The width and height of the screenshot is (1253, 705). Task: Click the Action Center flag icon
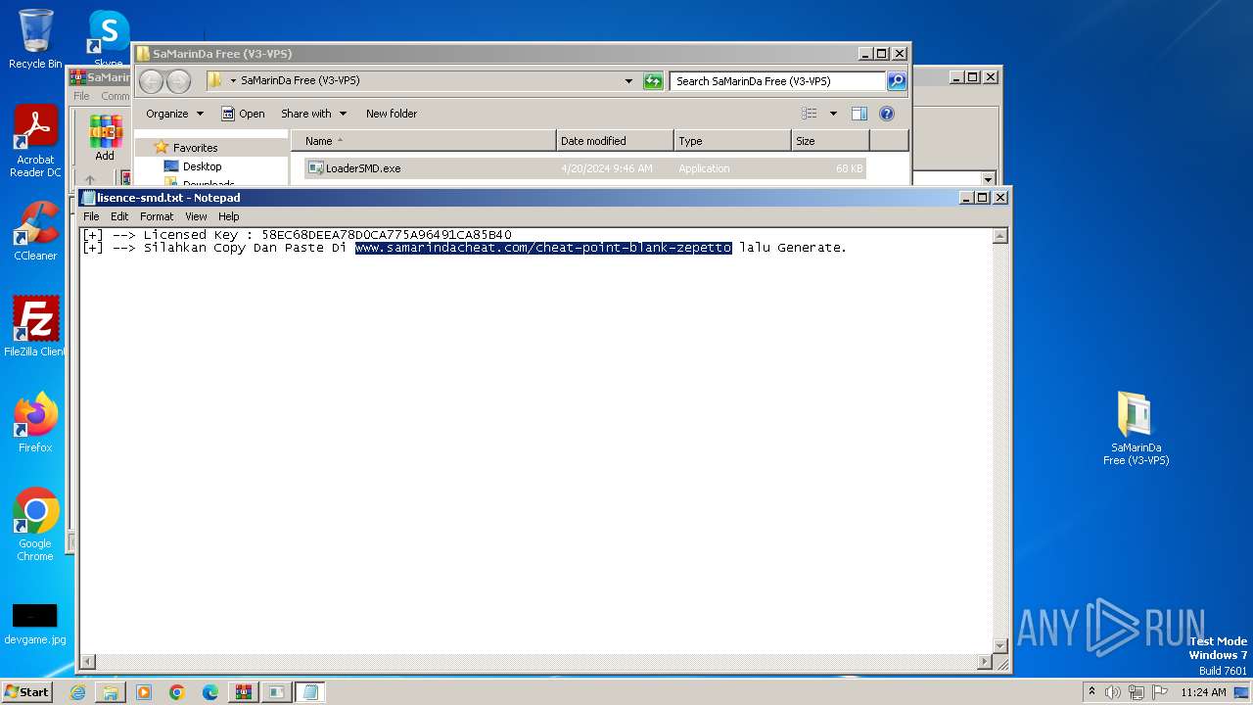click(x=1160, y=692)
